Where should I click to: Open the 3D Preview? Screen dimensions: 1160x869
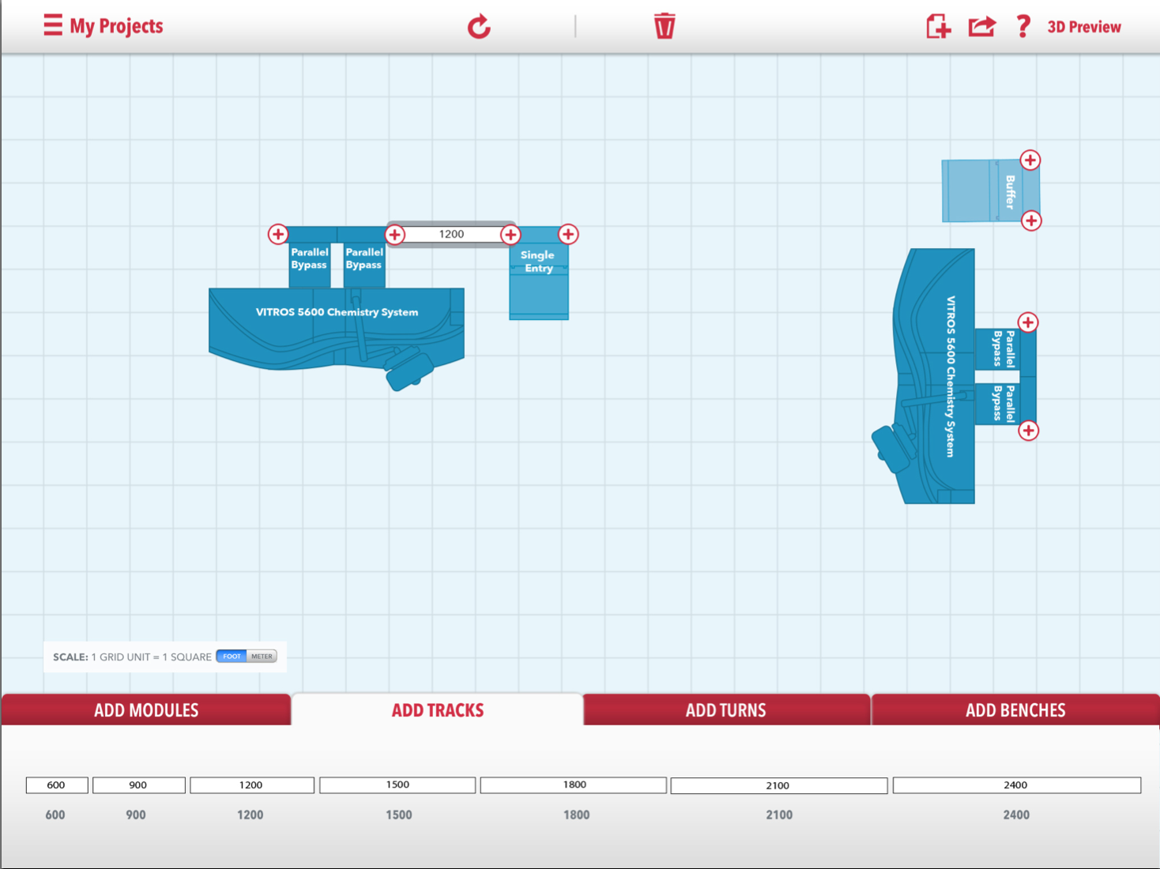(x=1083, y=27)
